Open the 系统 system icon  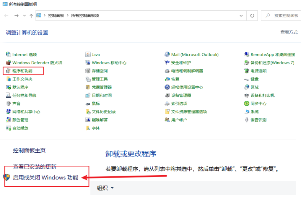tap(246, 112)
